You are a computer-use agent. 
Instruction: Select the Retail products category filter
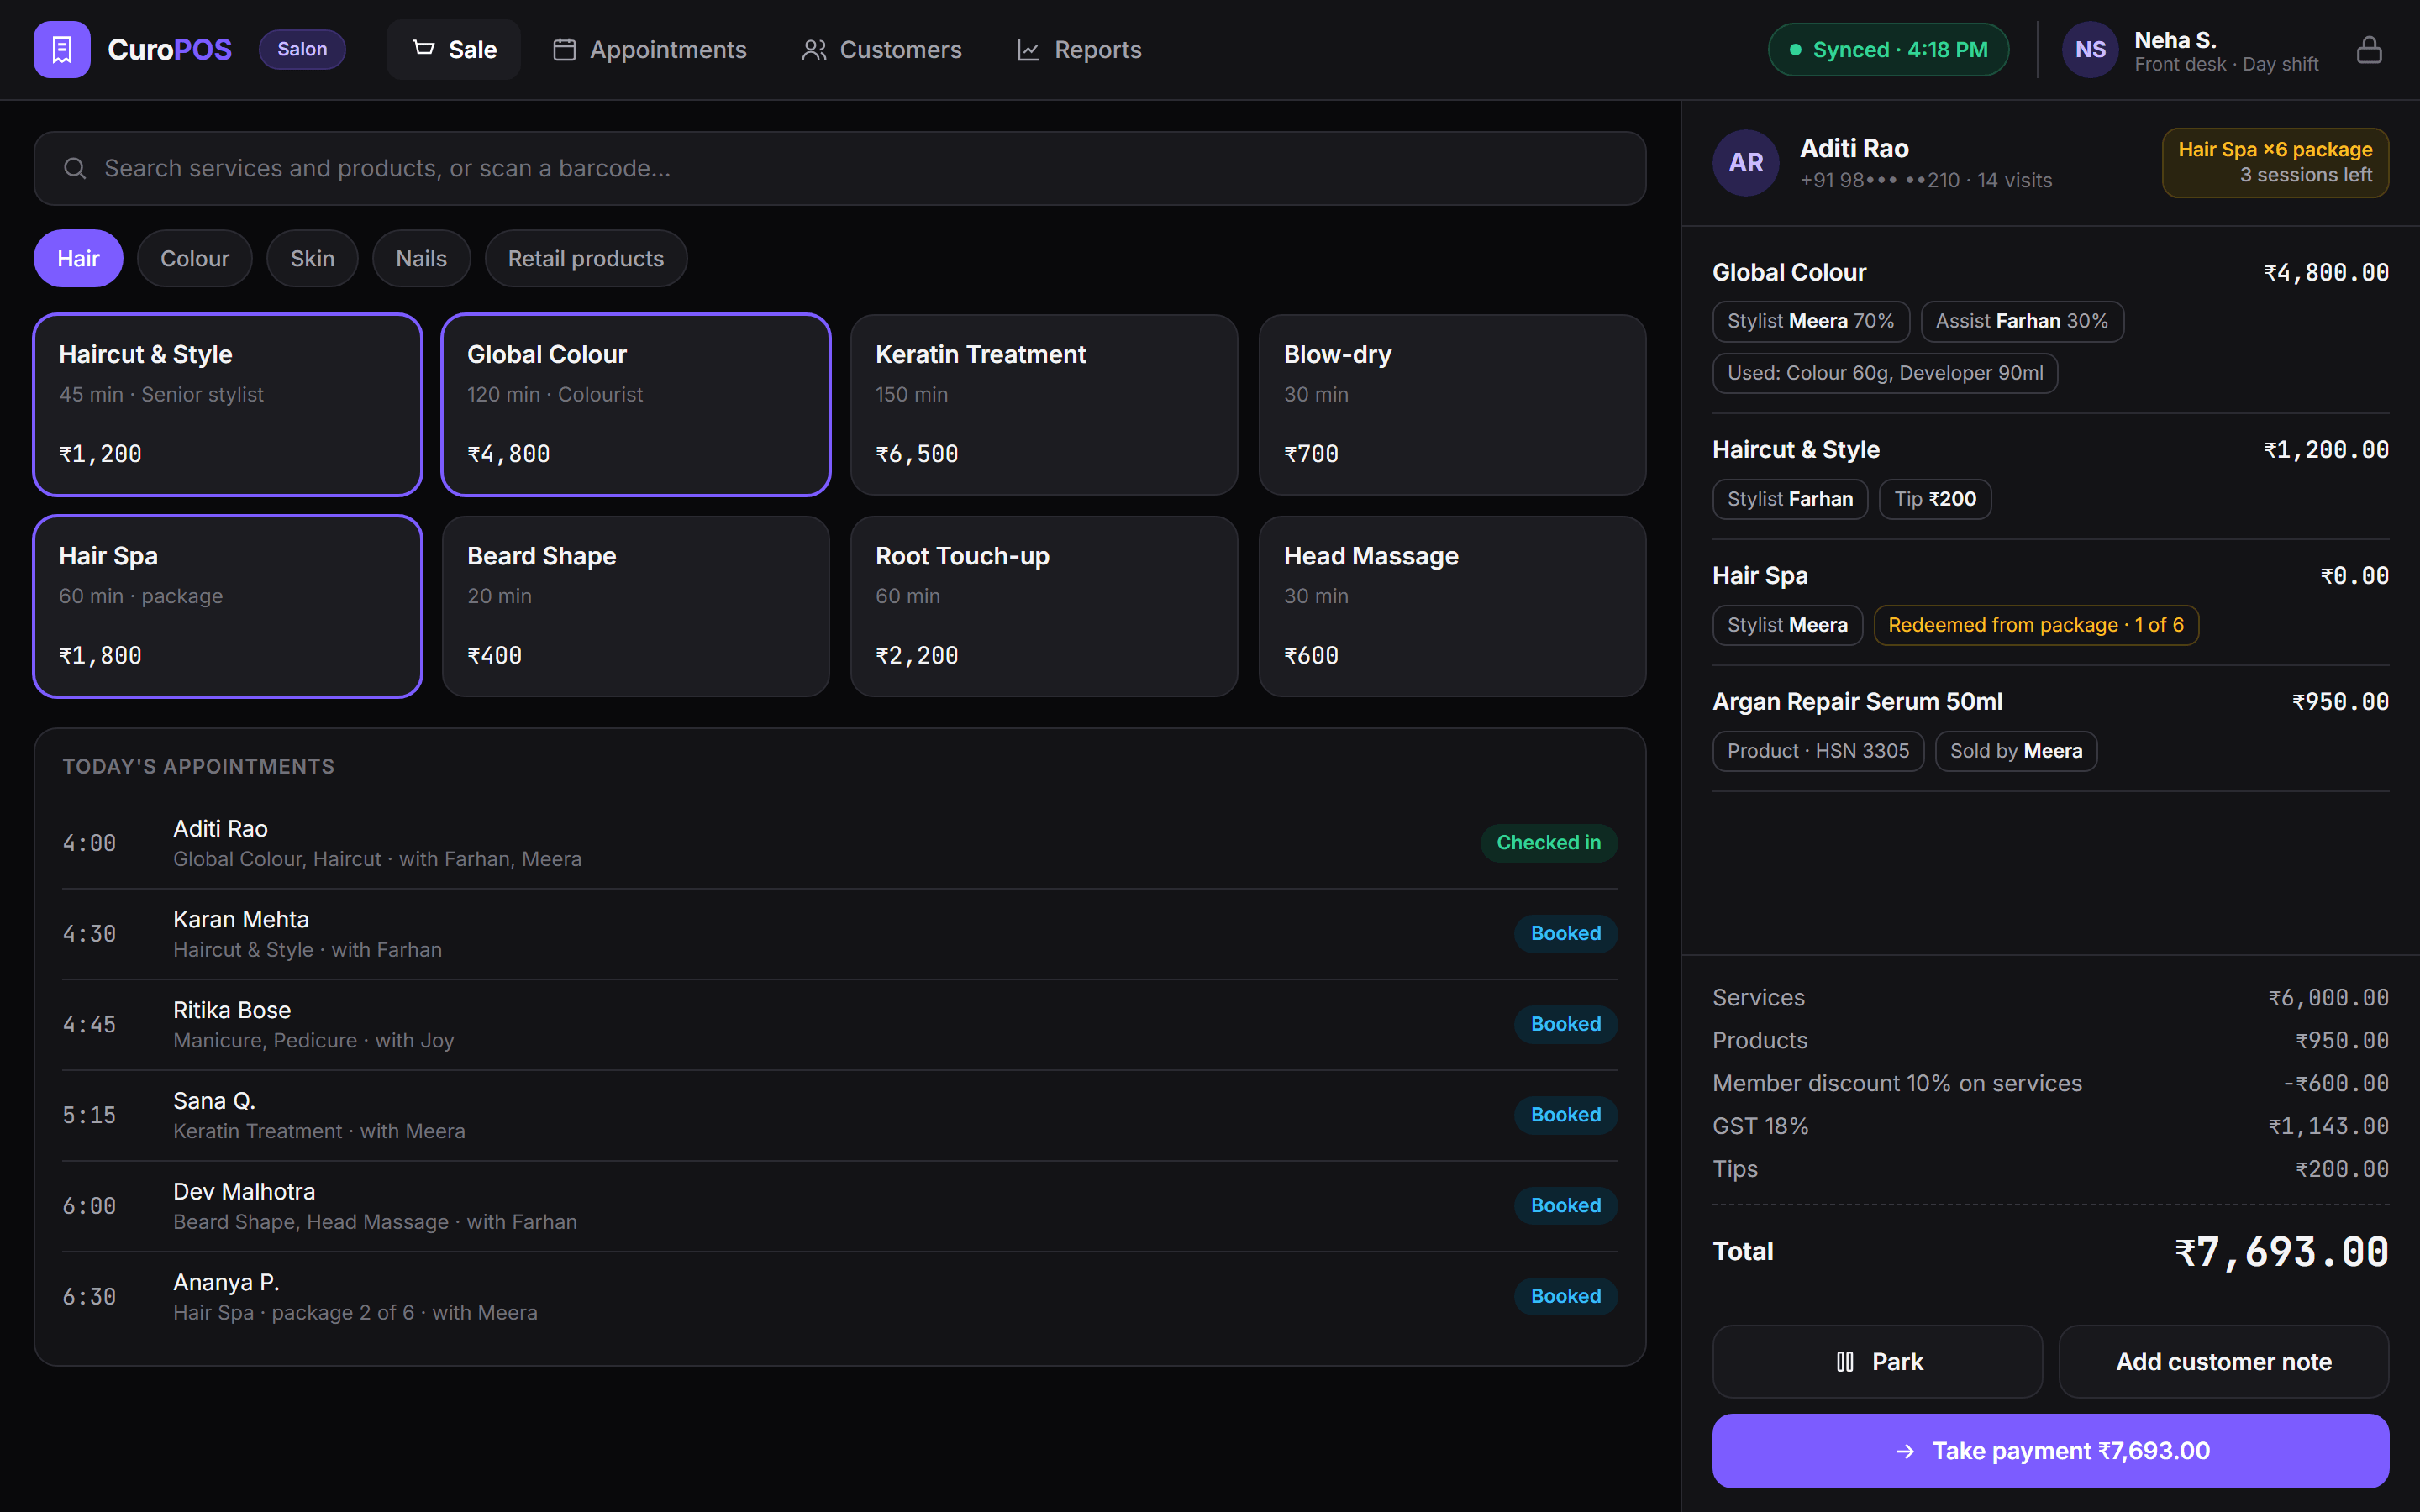[x=586, y=258]
